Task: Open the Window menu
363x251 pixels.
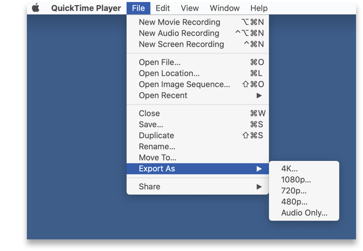Action: pos(225,8)
